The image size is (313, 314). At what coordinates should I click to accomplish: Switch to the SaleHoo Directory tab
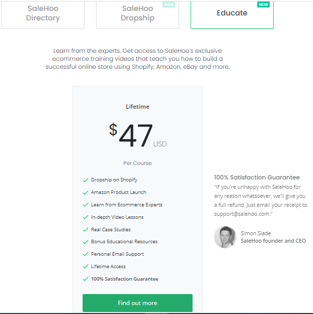click(x=43, y=14)
